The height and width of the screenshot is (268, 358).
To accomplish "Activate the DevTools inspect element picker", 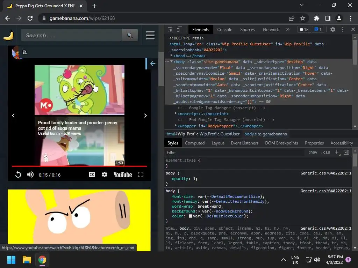I will click(x=170, y=30).
